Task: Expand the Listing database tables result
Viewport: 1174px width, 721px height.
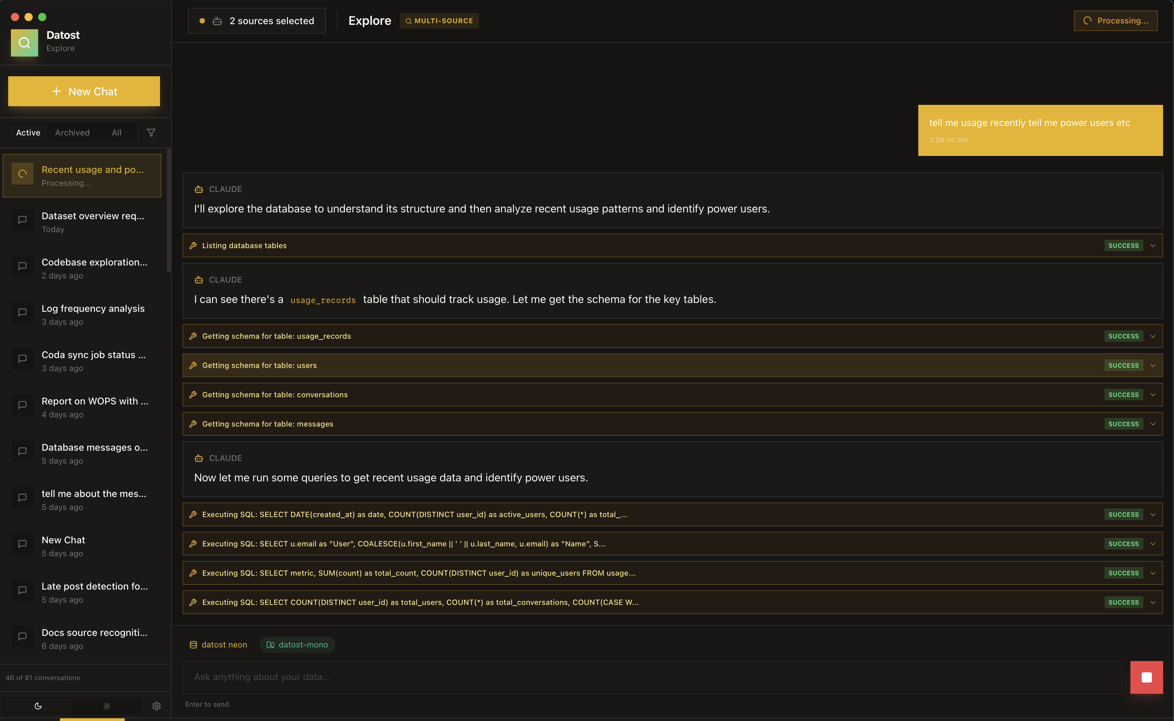Action: (1153, 245)
